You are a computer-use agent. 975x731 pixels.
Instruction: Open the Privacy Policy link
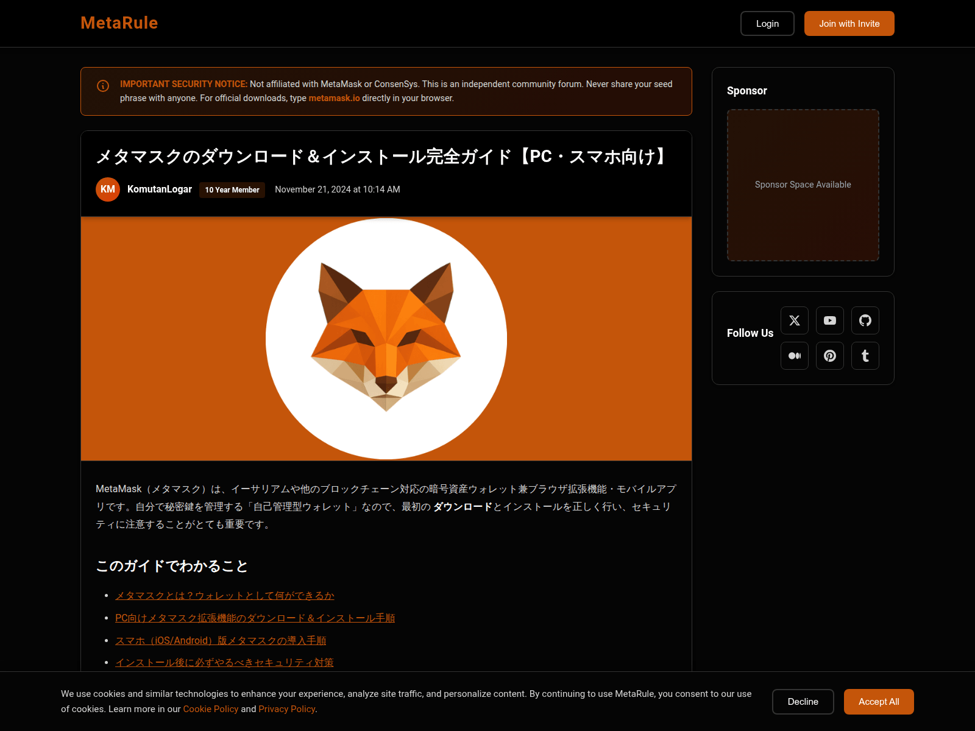tap(287, 709)
